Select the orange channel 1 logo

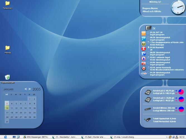[x=144, y=33]
